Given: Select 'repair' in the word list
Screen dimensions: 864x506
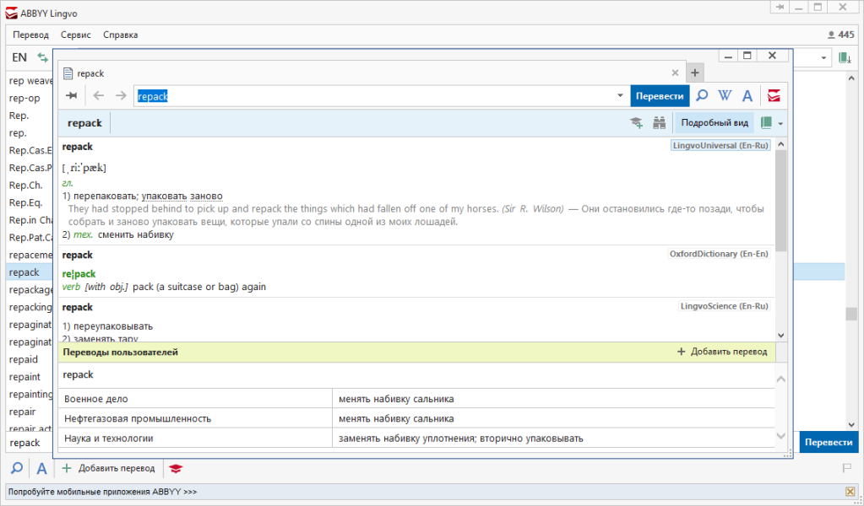Looking at the screenshot, I should [x=23, y=412].
